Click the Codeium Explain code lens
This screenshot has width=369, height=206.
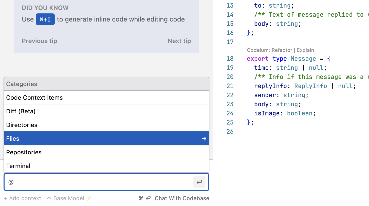305,50
